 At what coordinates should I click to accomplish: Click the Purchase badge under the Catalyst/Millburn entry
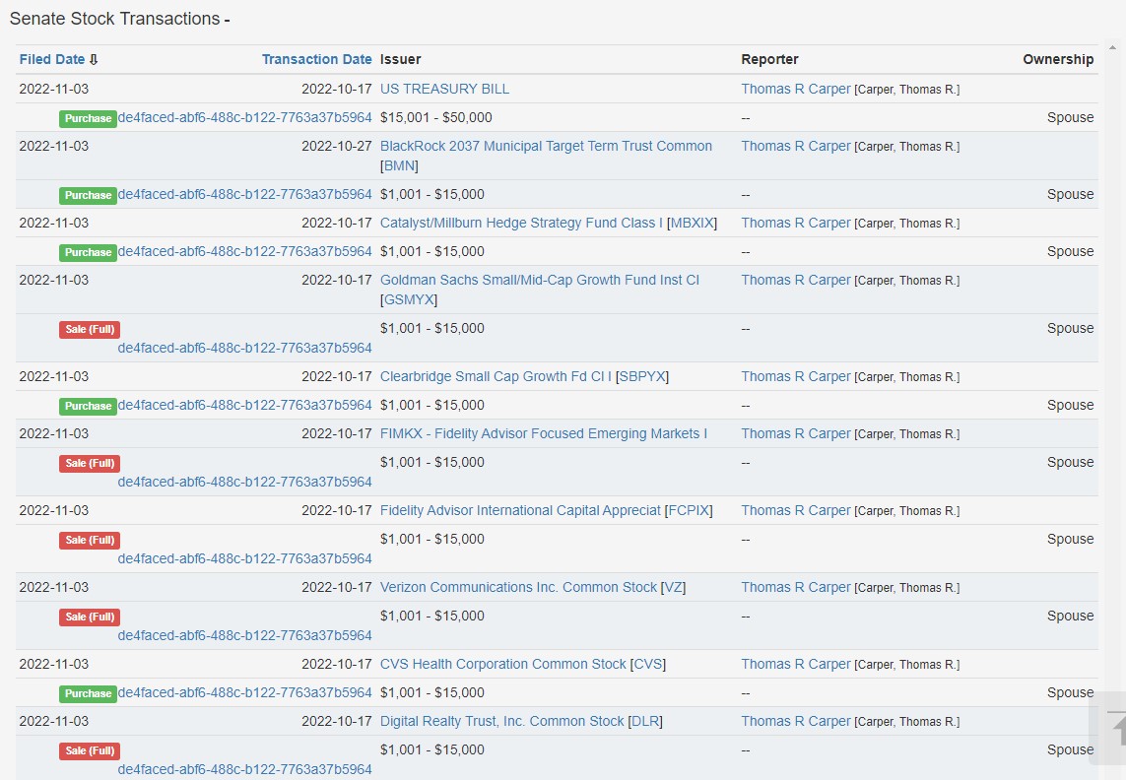[89, 252]
